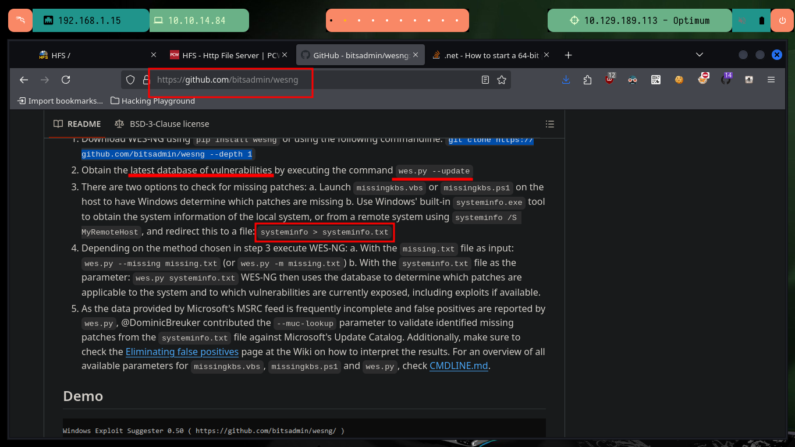Image resolution: width=795 pixels, height=447 pixels.
Task: Click the wes.py -m missing.txt code
Action: 290,264
